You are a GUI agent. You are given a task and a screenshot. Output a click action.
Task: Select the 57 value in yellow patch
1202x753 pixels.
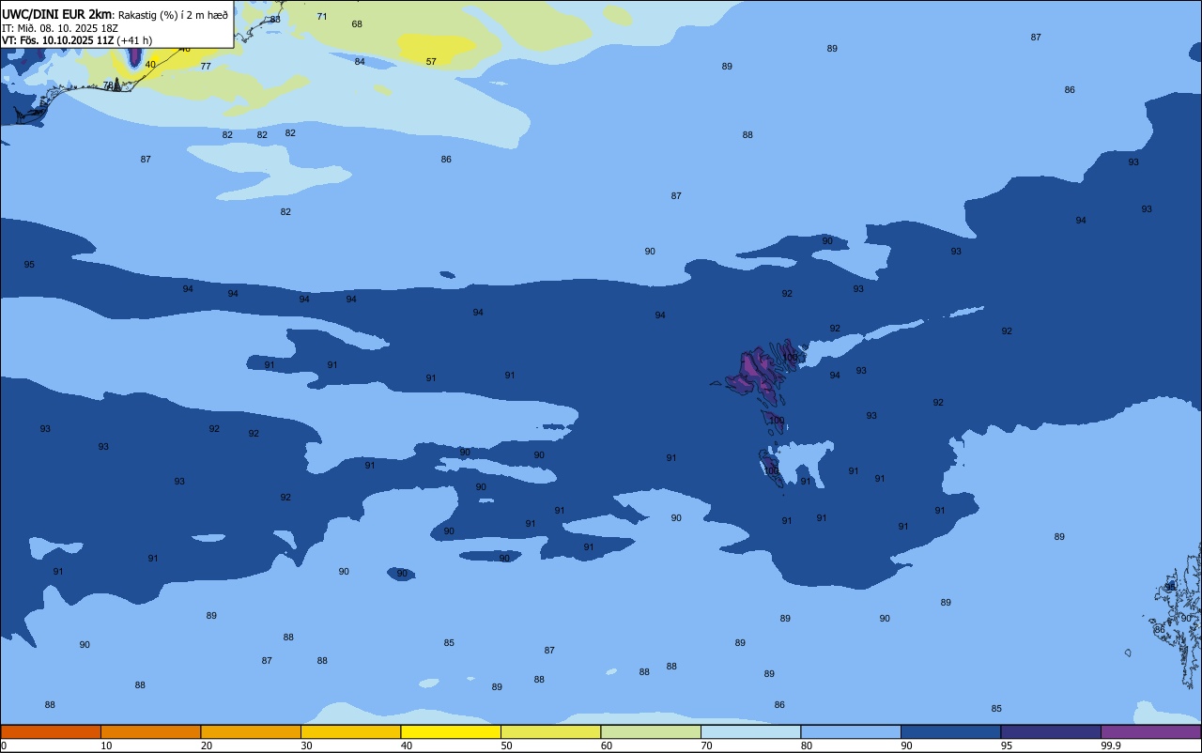(x=431, y=62)
